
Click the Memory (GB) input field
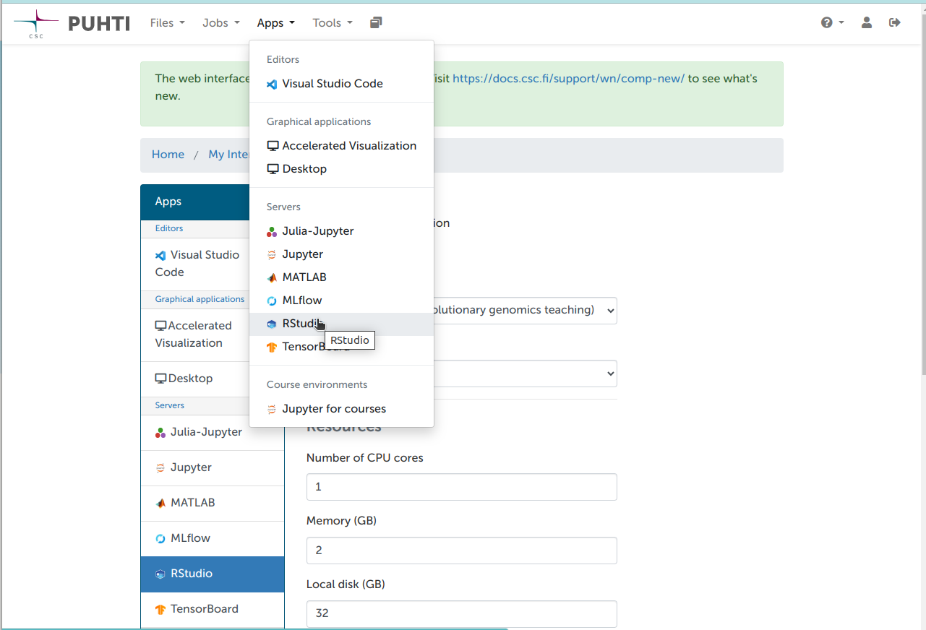(x=462, y=551)
